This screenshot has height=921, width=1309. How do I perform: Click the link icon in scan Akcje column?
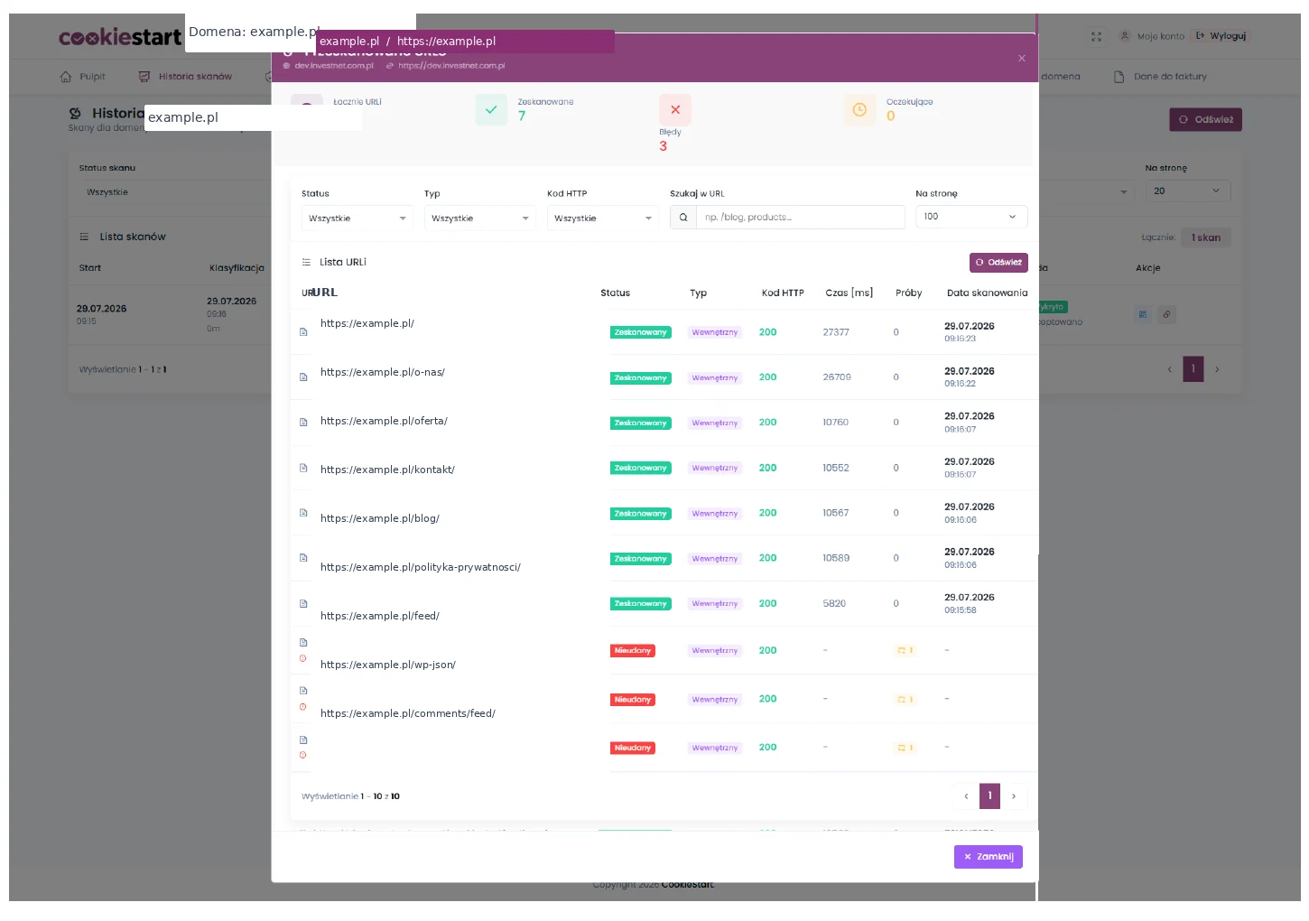(x=1166, y=314)
